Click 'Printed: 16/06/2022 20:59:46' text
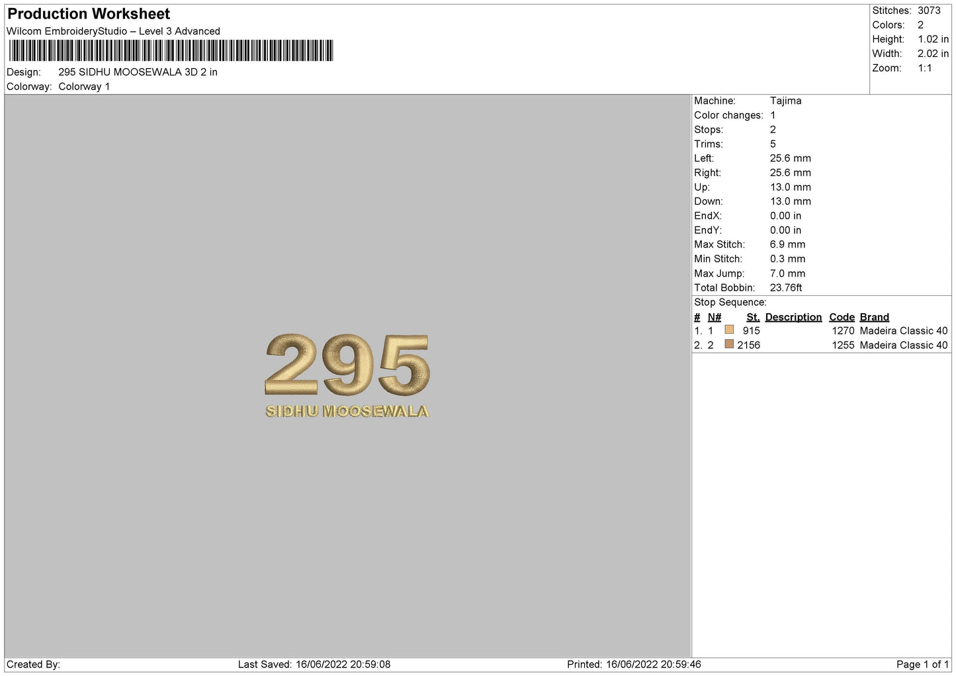The height and width of the screenshot is (676, 956). pyautogui.click(x=634, y=665)
